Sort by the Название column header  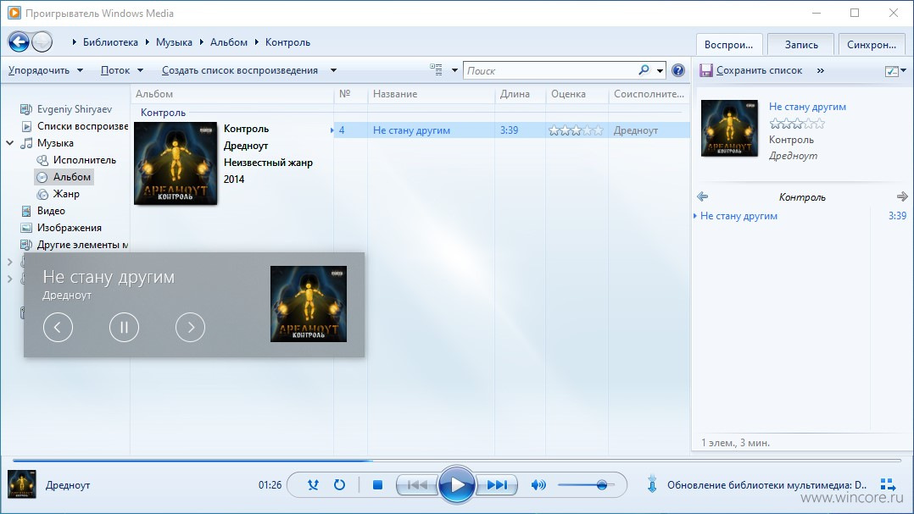[x=432, y=94]
